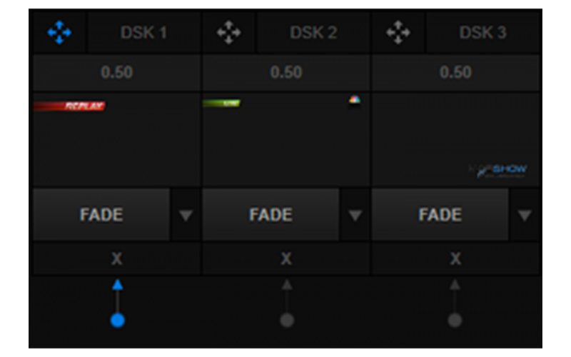This screenshot has height=357, width=571.
Task: Expand the DSK 3 transition dropdown arrow
Action: 525,215
